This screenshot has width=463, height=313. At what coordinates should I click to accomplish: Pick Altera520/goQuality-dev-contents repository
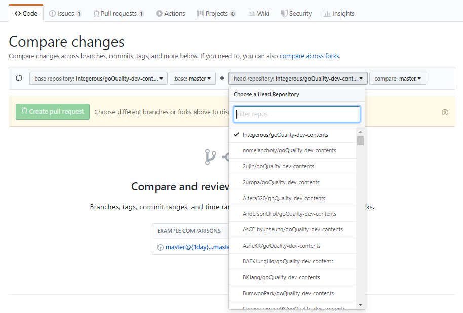coord(293,198)
